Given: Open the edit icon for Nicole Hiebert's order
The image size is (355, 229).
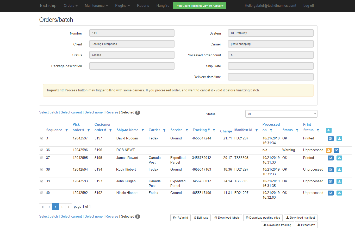Looking at the screenshot, I should click(x=331, y=193).
